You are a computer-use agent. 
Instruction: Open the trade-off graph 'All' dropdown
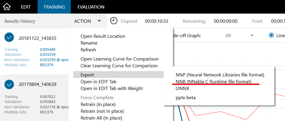click(x=239, y=35)
